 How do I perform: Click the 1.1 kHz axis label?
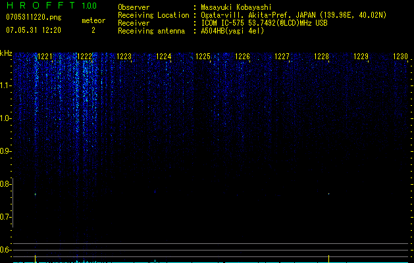(x=5, y=85)
